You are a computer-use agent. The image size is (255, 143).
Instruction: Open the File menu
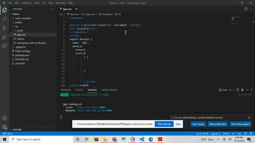(10, 3)
